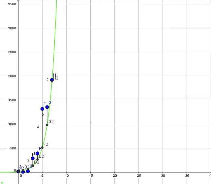Image resolution: width=211 pixels, height=184 pixels.
Task: Click blue point A at the origin
Action: tap(18, 171)
